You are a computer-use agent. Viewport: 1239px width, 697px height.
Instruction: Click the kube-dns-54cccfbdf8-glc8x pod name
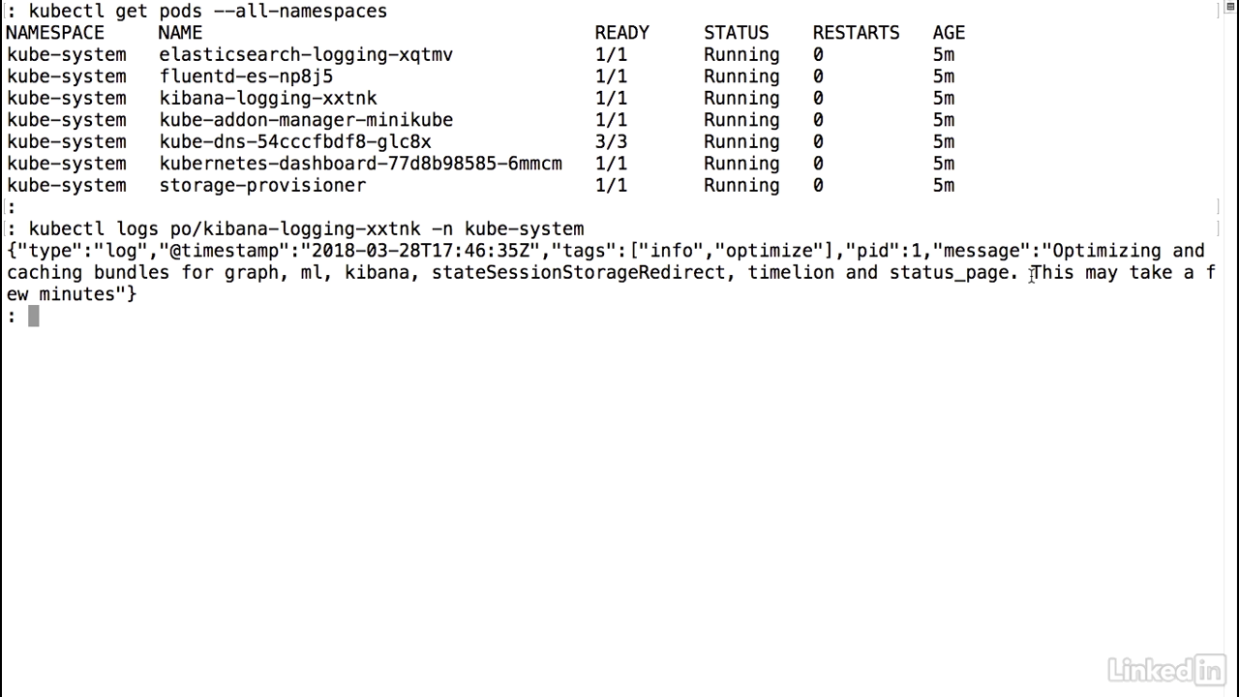click(x=295, y=142)
